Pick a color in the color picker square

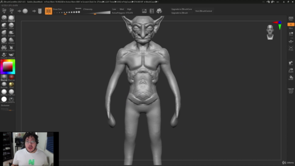click(7, 66)
